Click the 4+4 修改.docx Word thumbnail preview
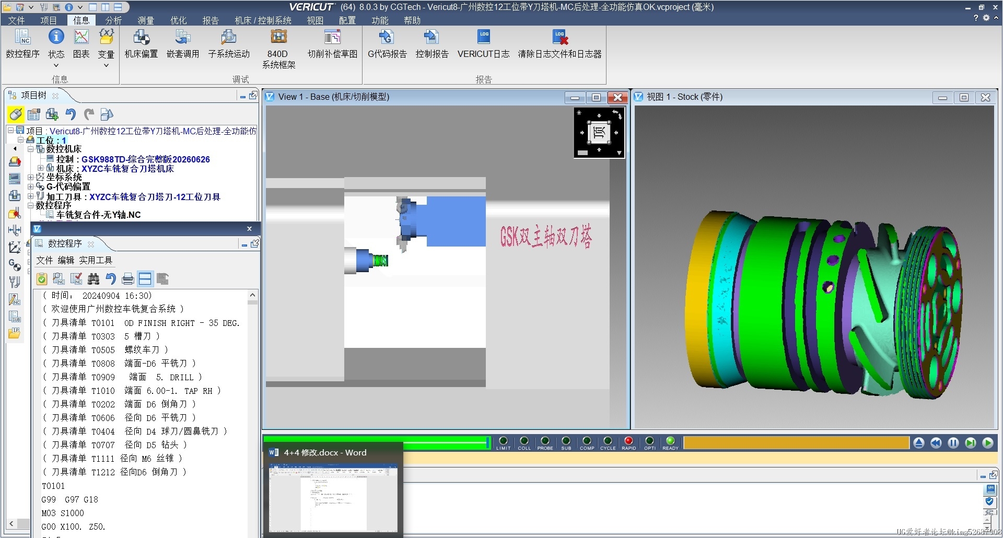 (x=333, y=498)
